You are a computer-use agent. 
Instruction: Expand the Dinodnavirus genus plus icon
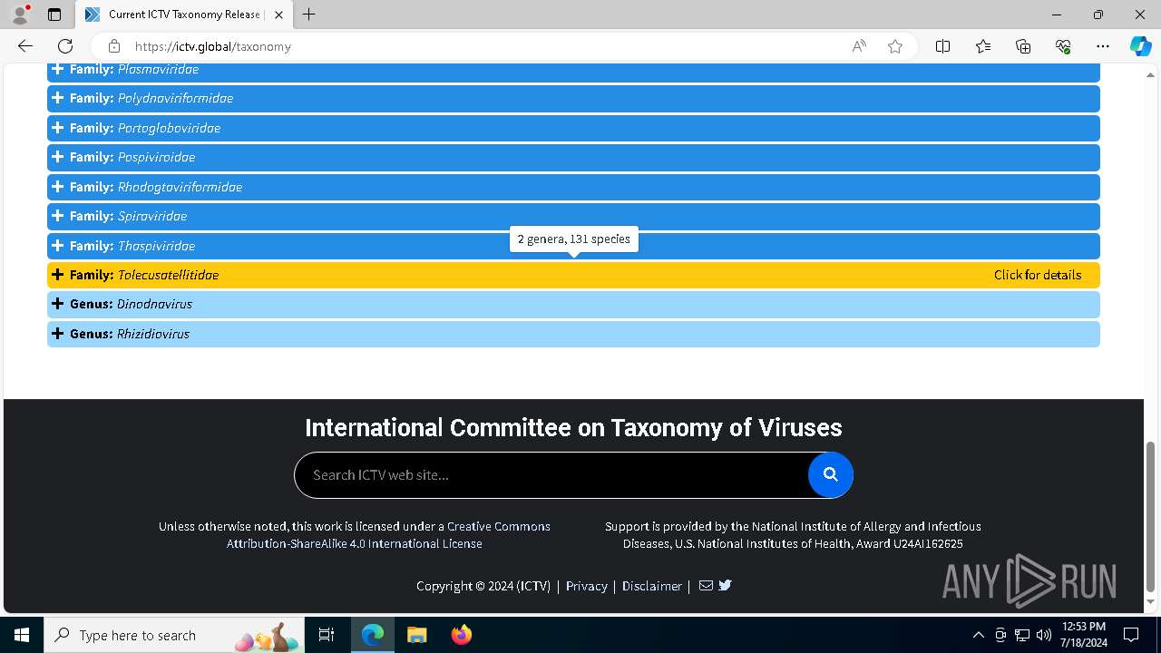pyautogui.click(x=58, y=304)
